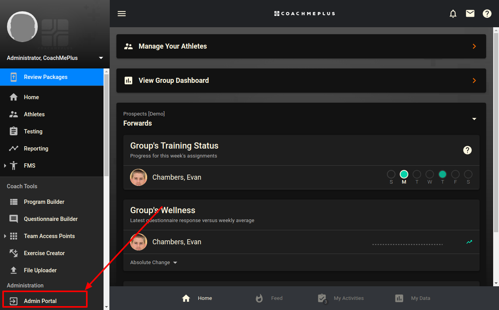The height and width of the screenshot is (310, 499).
Task: Click the Exercise Creator dumbbell icon
Action: 14,253
